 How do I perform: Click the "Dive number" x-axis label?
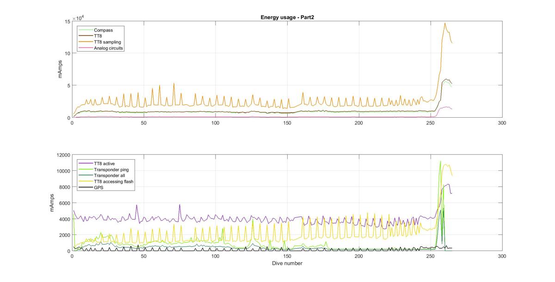287,264
